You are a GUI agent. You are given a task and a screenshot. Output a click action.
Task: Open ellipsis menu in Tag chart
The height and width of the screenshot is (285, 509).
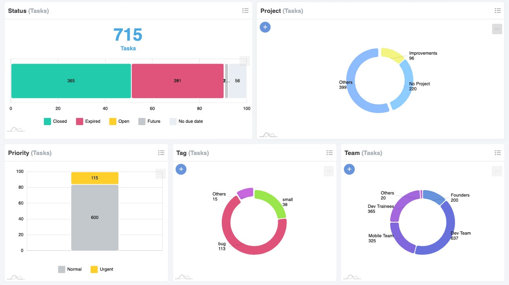coord(329,171)
